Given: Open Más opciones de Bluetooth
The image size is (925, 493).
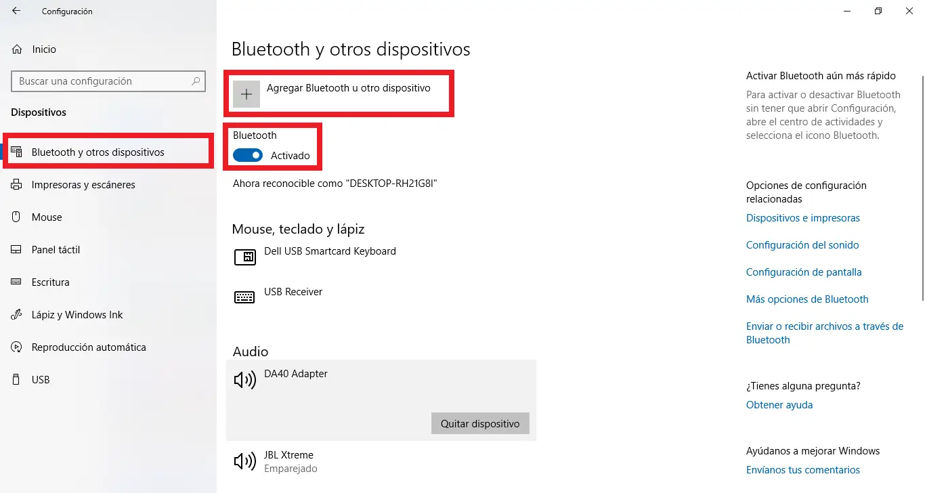Looking at the screenshot, I should point(807,299).
